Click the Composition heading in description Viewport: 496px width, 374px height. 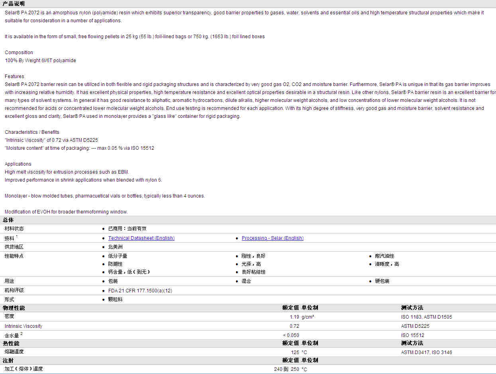(19, 53)
